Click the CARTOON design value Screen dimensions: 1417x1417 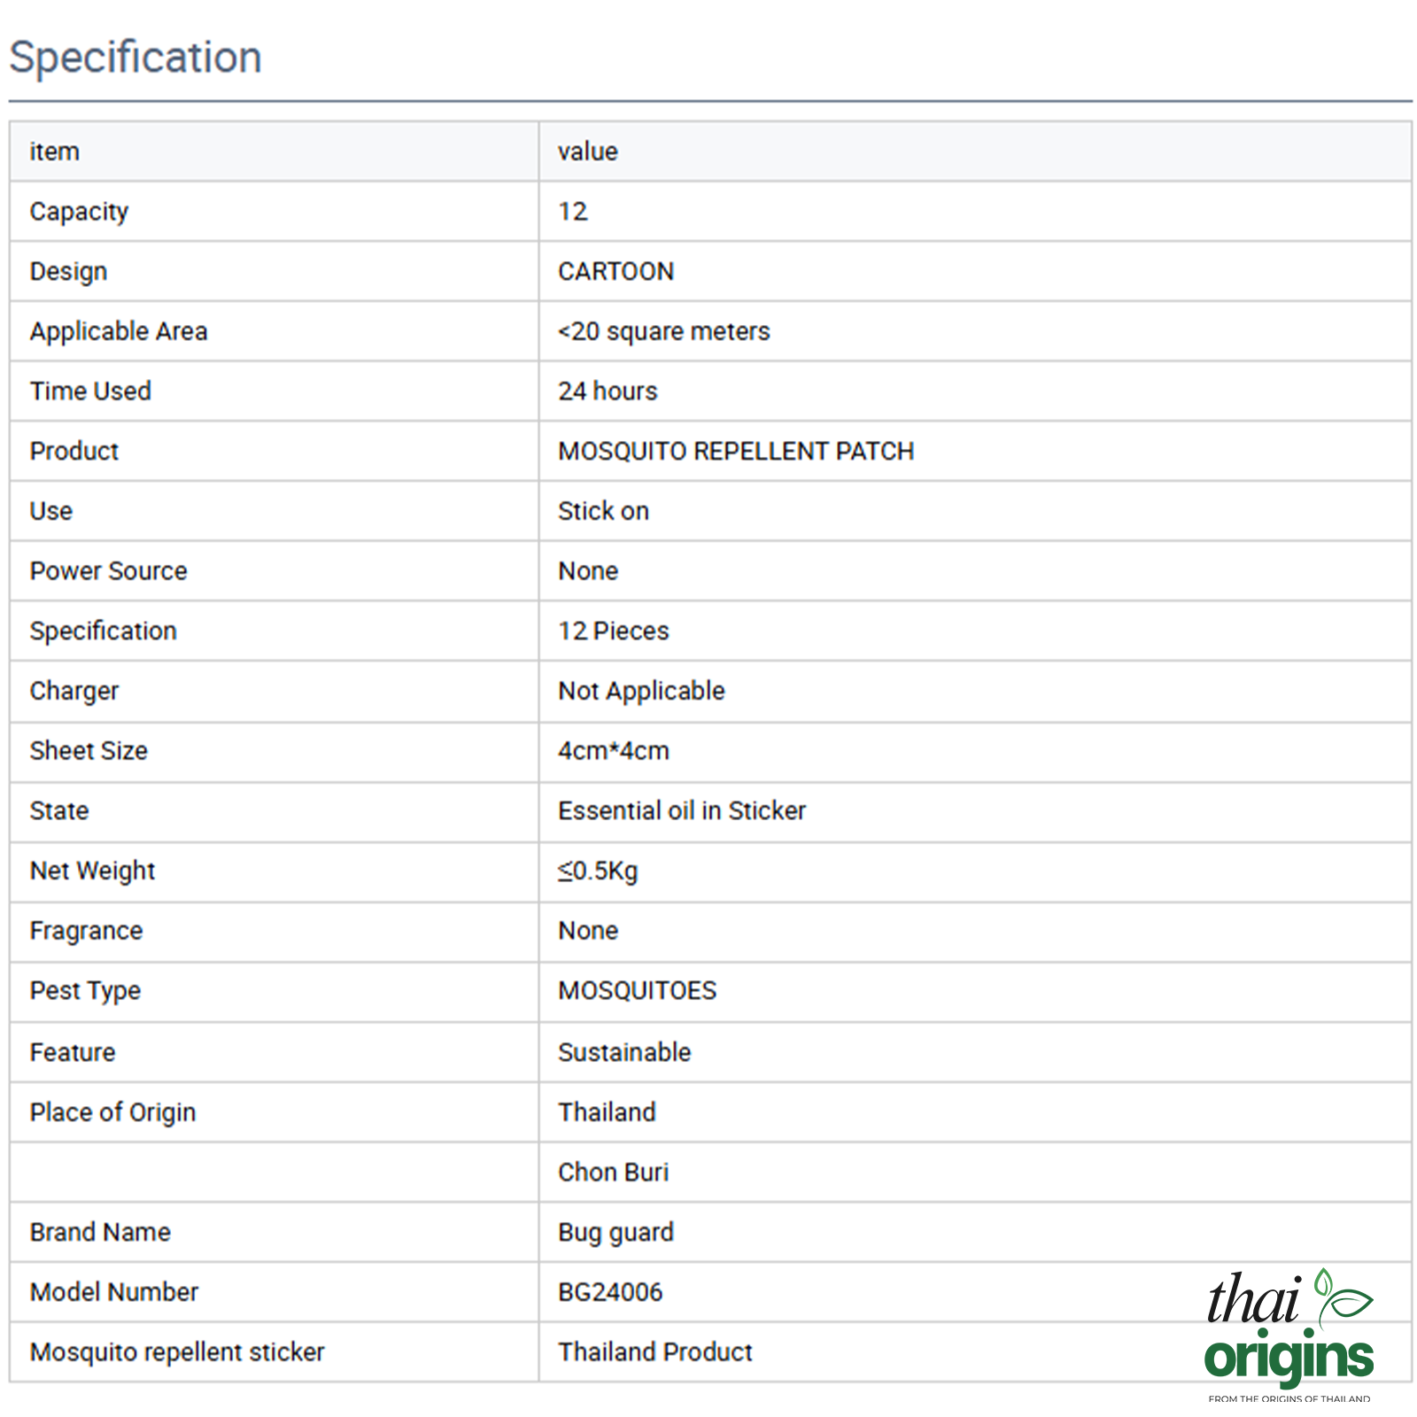click(616, 271)
